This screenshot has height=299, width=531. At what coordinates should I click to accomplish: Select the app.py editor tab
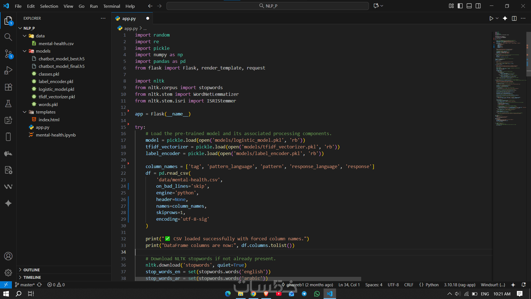tap(129, 19)
